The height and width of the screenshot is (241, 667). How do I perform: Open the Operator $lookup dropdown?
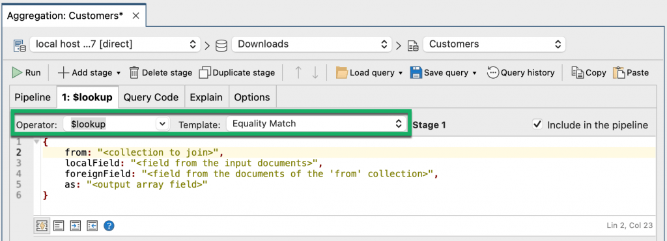coord(116,124)
